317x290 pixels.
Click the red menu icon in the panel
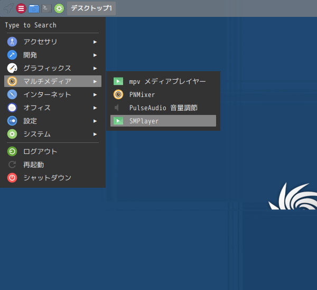click(x=21, y=8)
